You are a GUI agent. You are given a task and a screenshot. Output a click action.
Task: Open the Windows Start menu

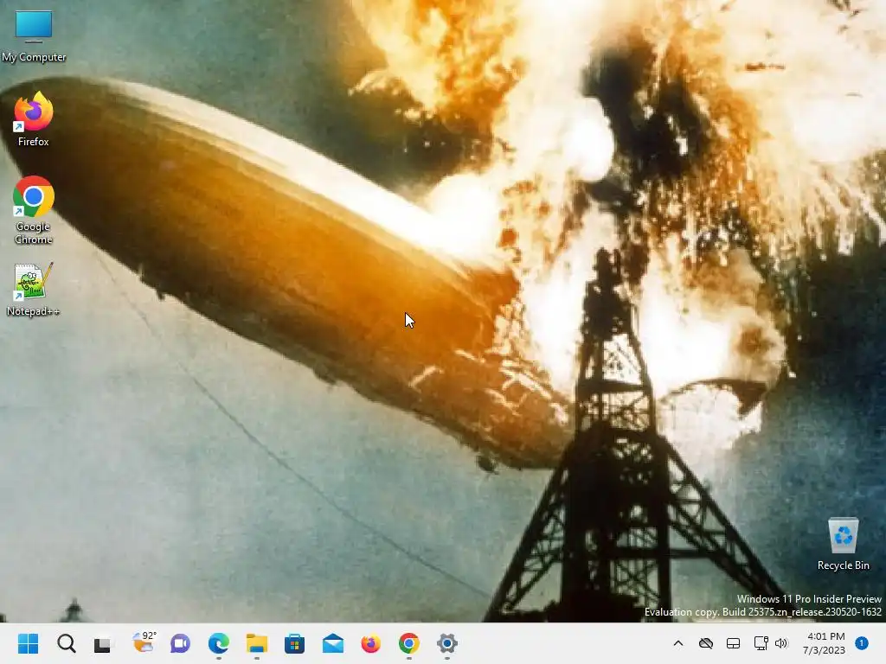(x=28, y=643)
